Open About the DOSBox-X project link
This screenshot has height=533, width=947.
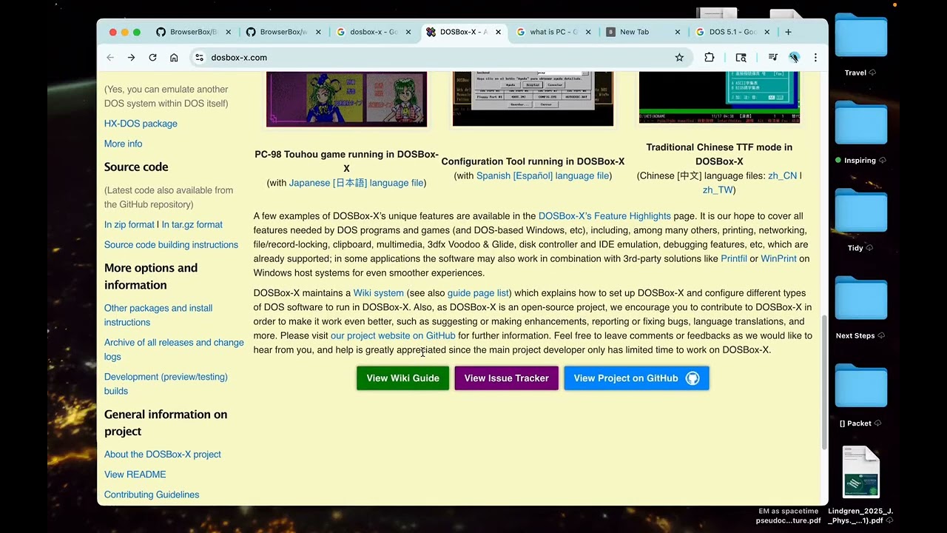[x=163, y=455]
